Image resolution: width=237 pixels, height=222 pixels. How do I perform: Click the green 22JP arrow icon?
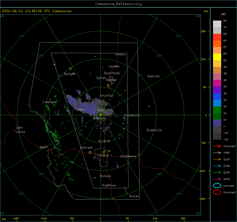coord(217,172)
